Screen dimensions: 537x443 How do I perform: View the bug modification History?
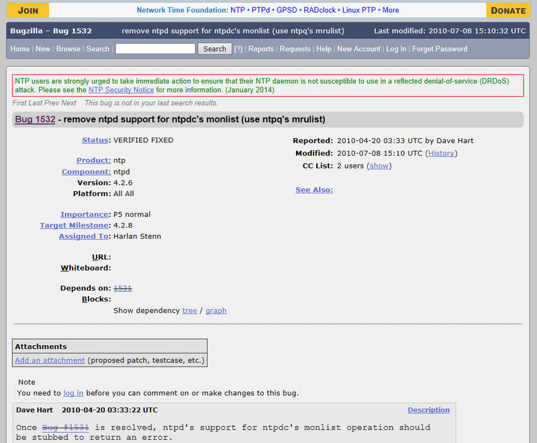coord(441,153)
